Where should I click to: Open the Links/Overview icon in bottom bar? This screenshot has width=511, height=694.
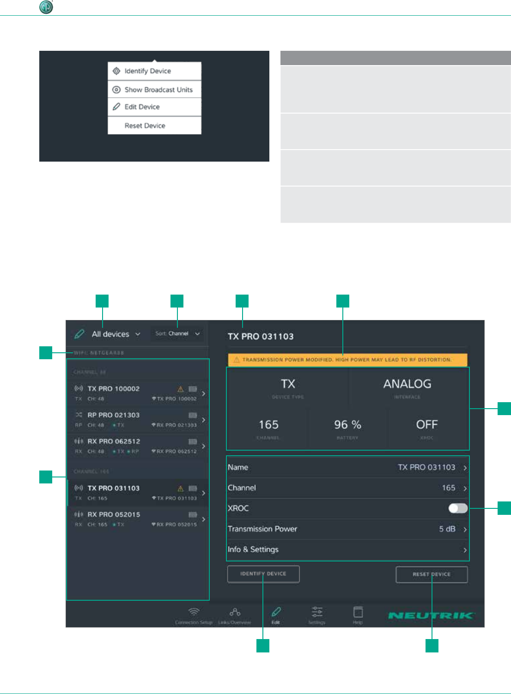(x=235, y=612)
